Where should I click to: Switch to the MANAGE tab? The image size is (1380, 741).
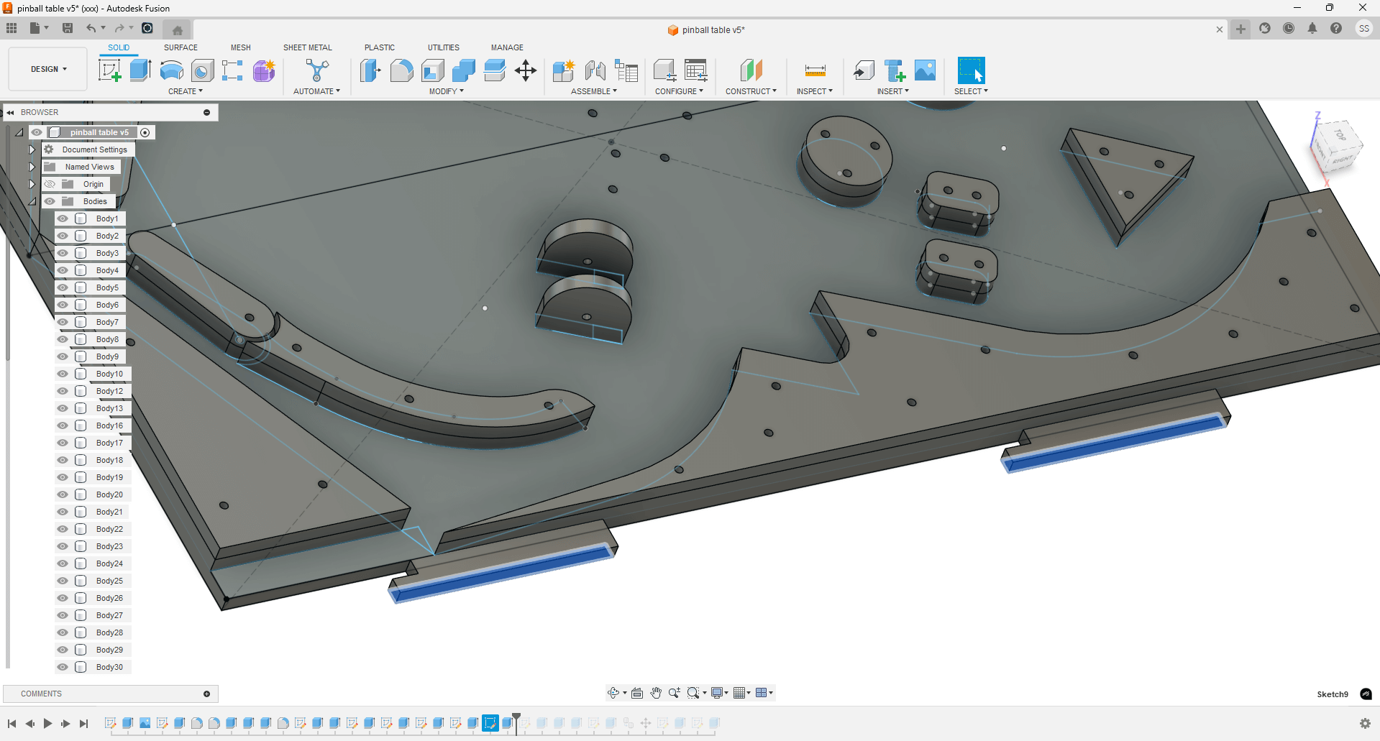(x=507, y=47)
